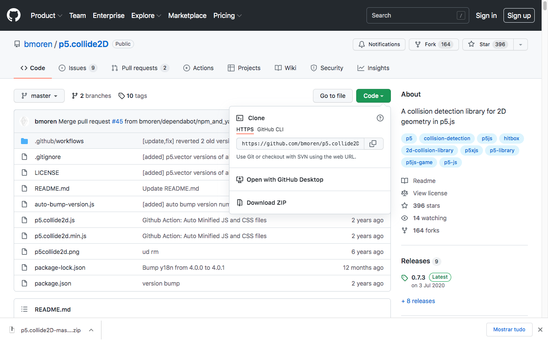
Task: Click the Go to file button
Action: click(333, 96)
